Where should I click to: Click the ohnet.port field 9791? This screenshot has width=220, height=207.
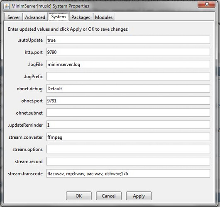(128, 101)
